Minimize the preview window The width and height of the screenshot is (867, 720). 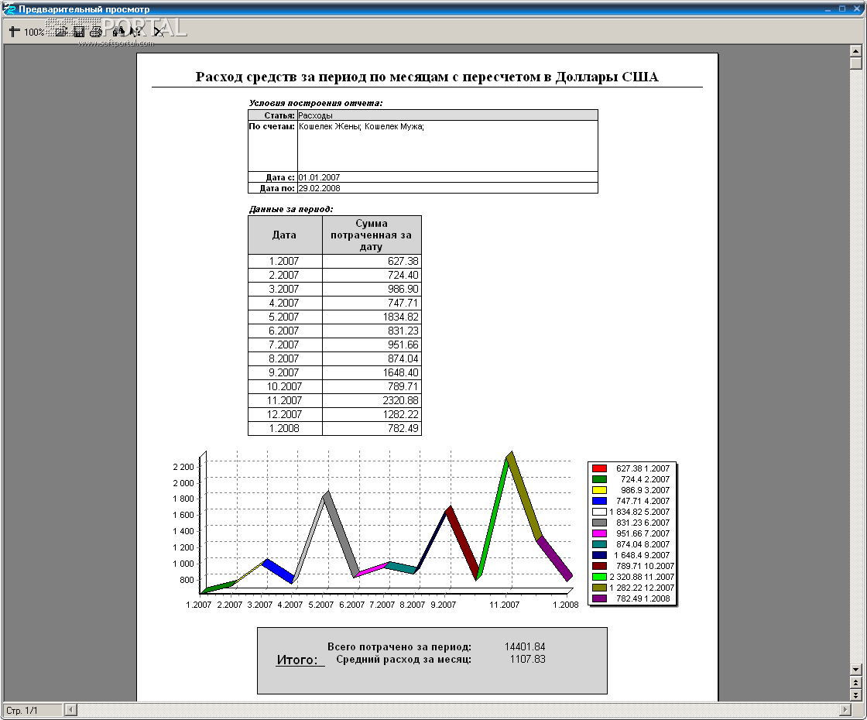828,9
